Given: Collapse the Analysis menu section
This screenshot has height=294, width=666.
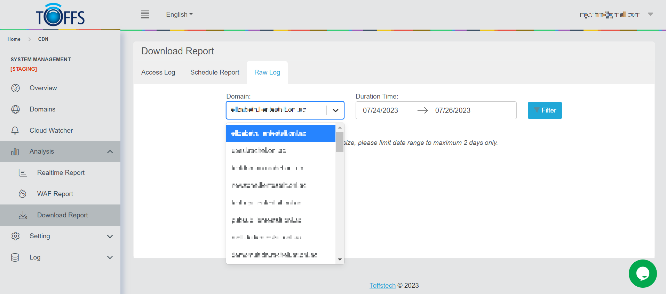Looking at the screenshot, I should [x=110, y=152].
